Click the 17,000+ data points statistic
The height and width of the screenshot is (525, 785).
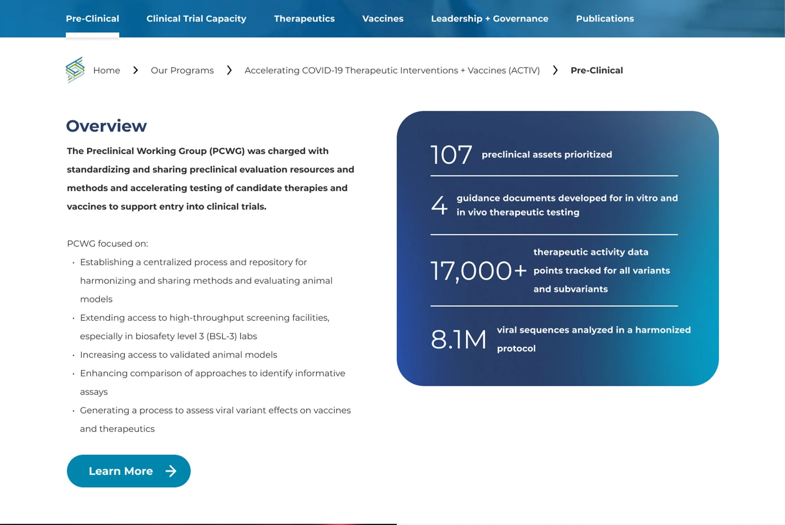[478, 271]
